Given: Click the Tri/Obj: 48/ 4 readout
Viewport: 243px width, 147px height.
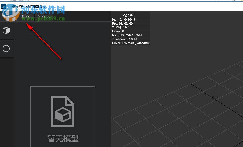Looking at the screenshot, I should pos(121,28).
